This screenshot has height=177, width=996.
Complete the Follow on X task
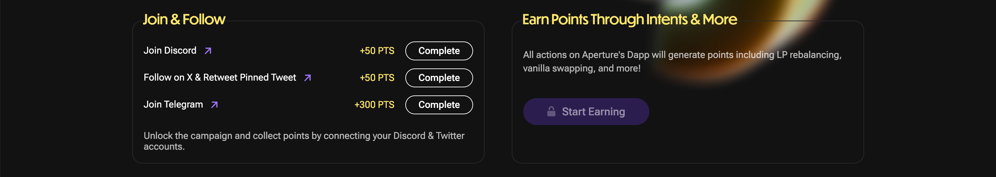439,78
